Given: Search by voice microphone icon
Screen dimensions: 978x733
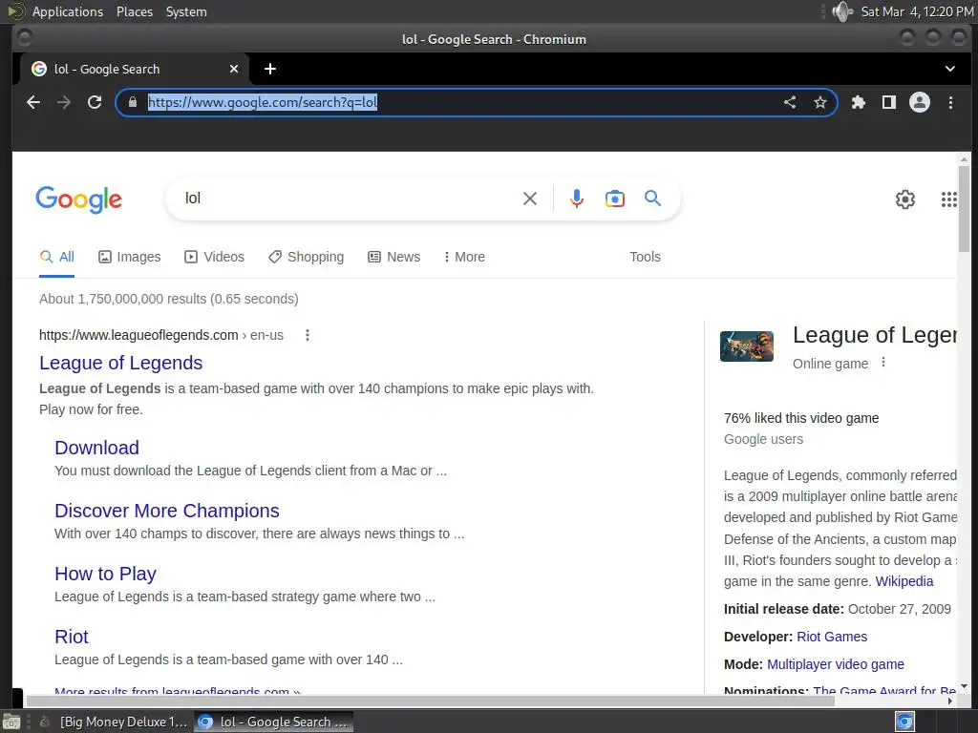Looking at the screenshot, I should (576, 199).
